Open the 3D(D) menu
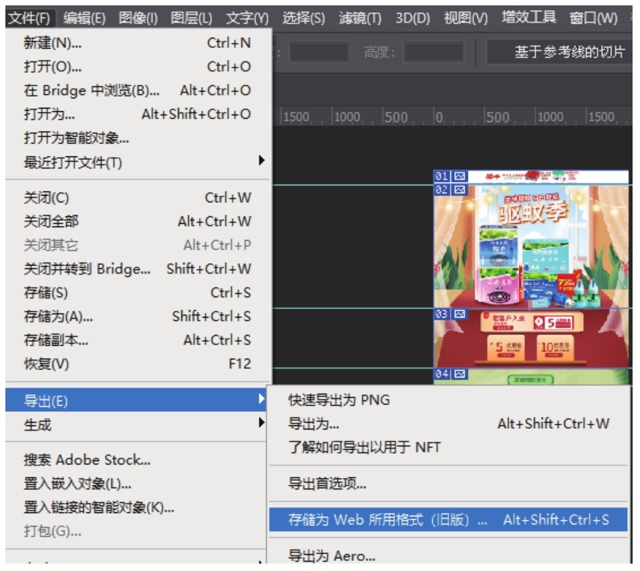 click(413, 18)
